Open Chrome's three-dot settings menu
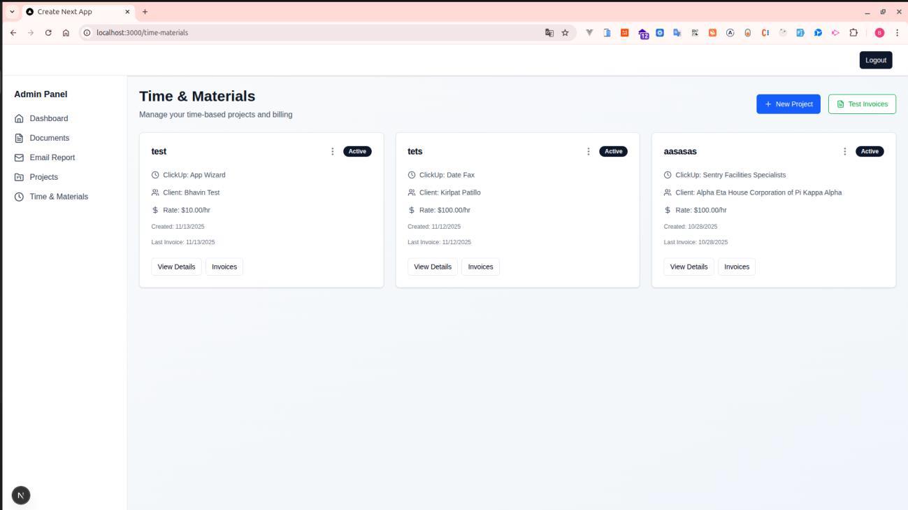 (898, 32)
